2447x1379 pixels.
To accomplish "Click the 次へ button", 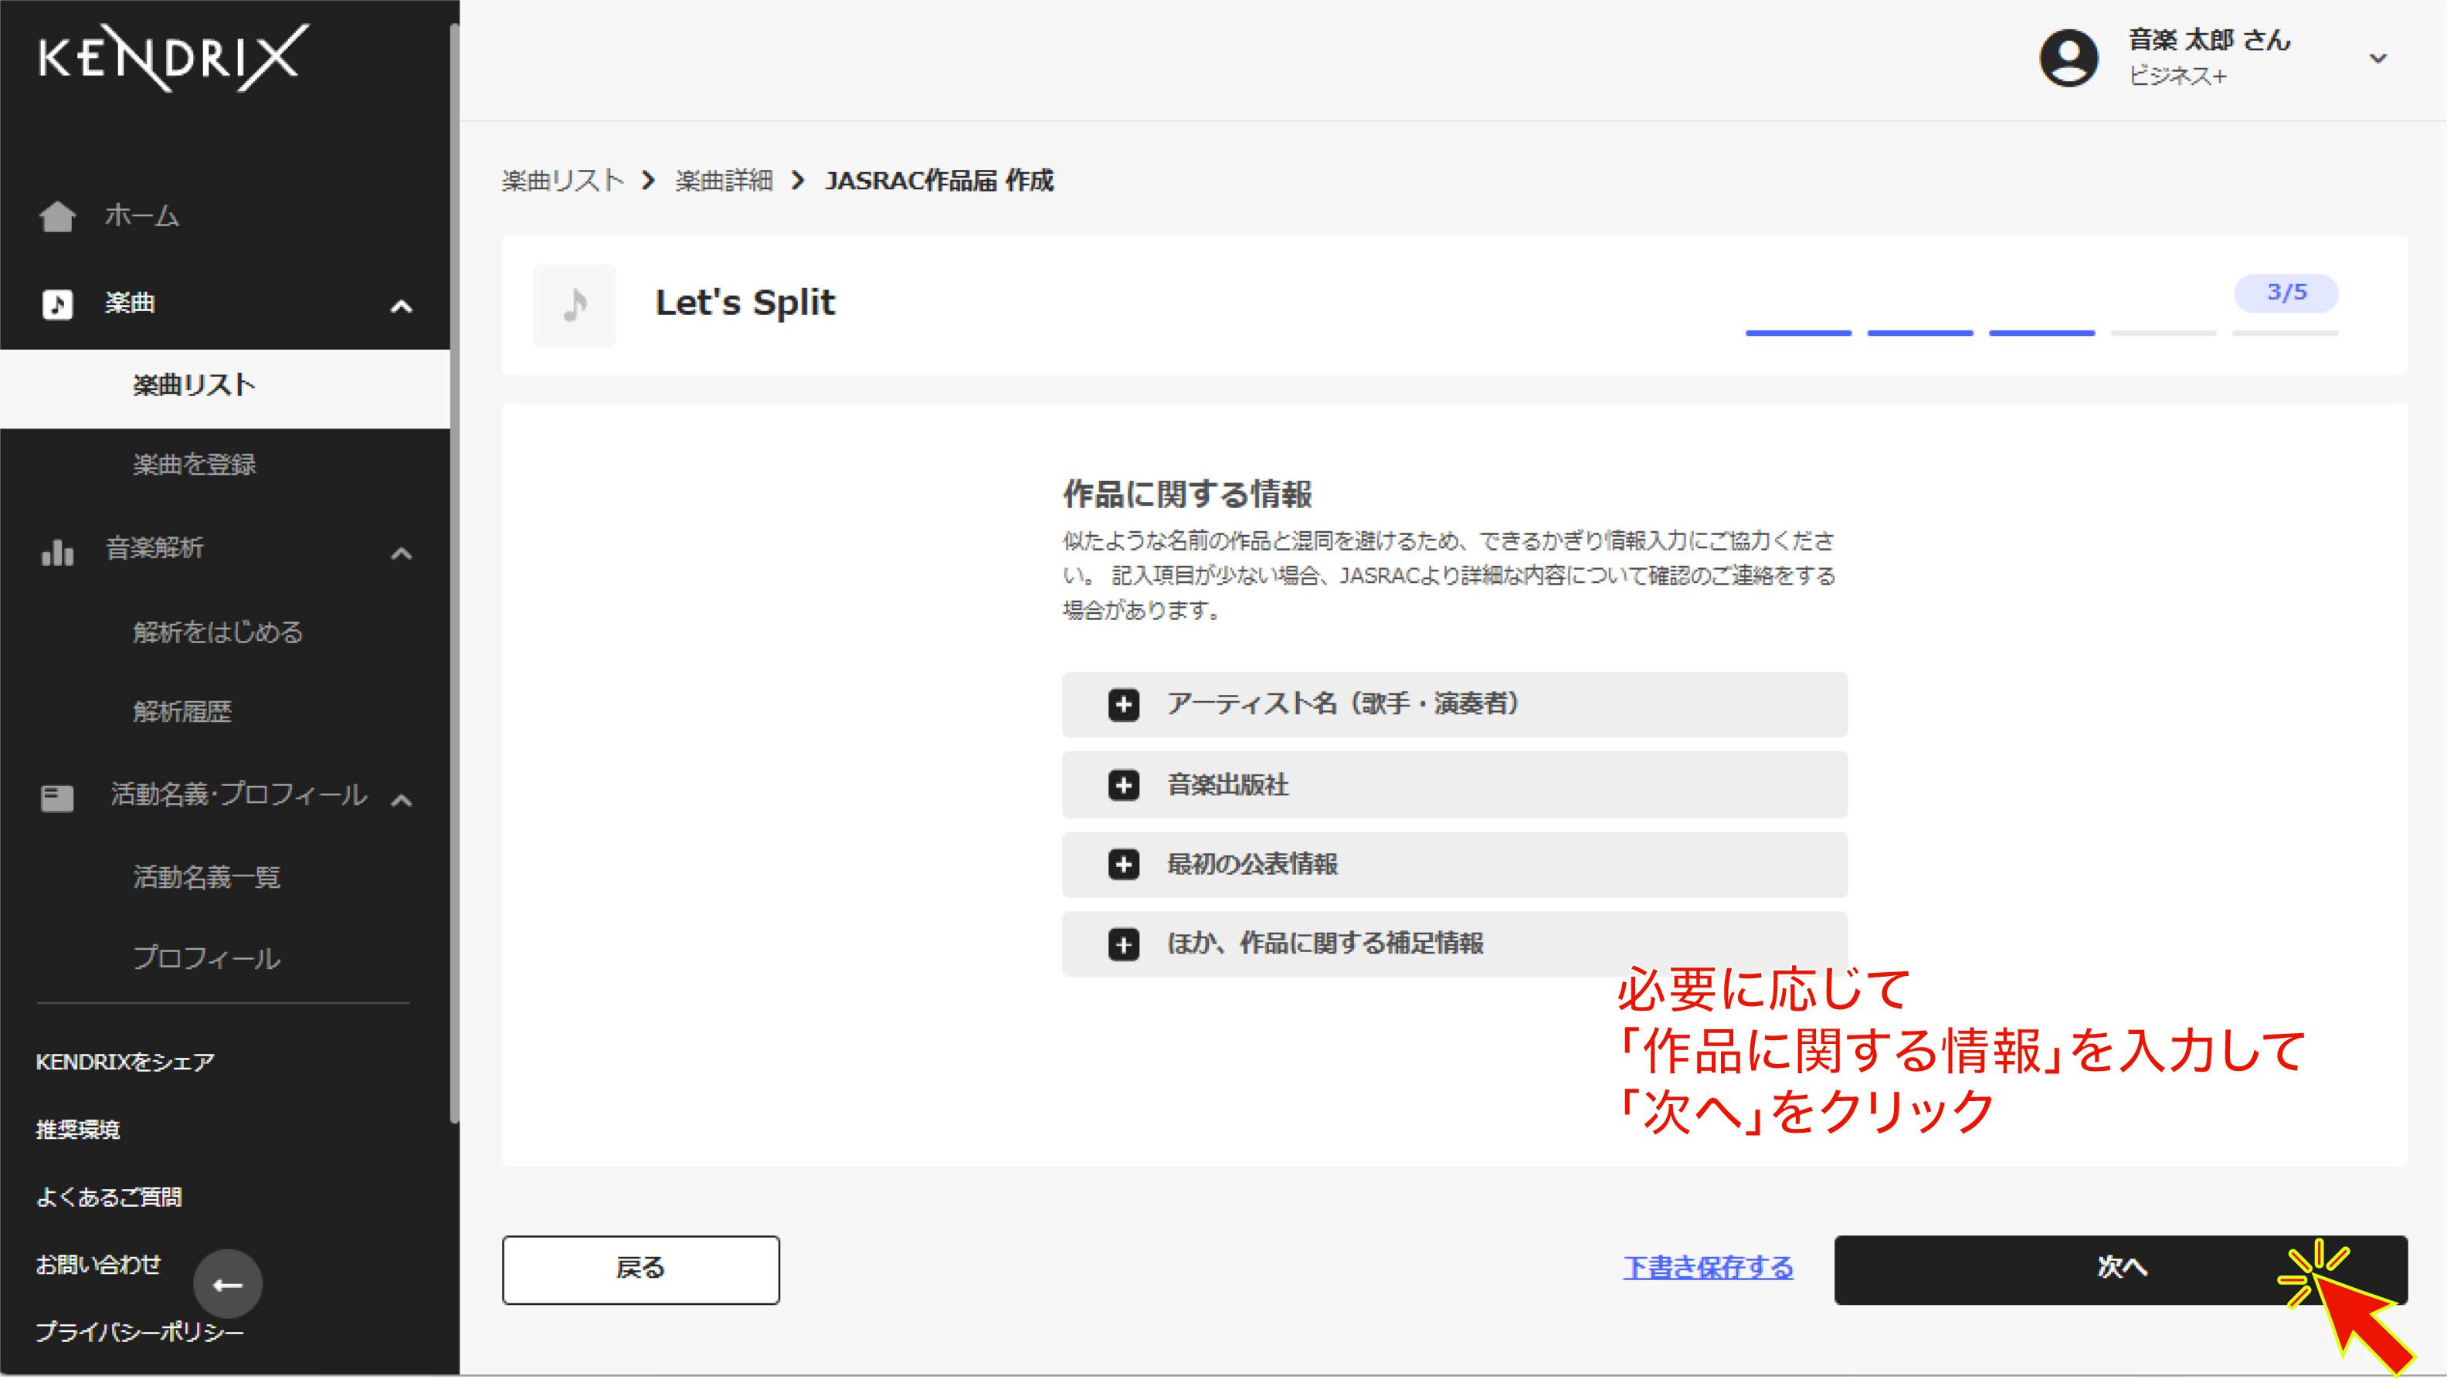I will (x=2120, y=1271).
